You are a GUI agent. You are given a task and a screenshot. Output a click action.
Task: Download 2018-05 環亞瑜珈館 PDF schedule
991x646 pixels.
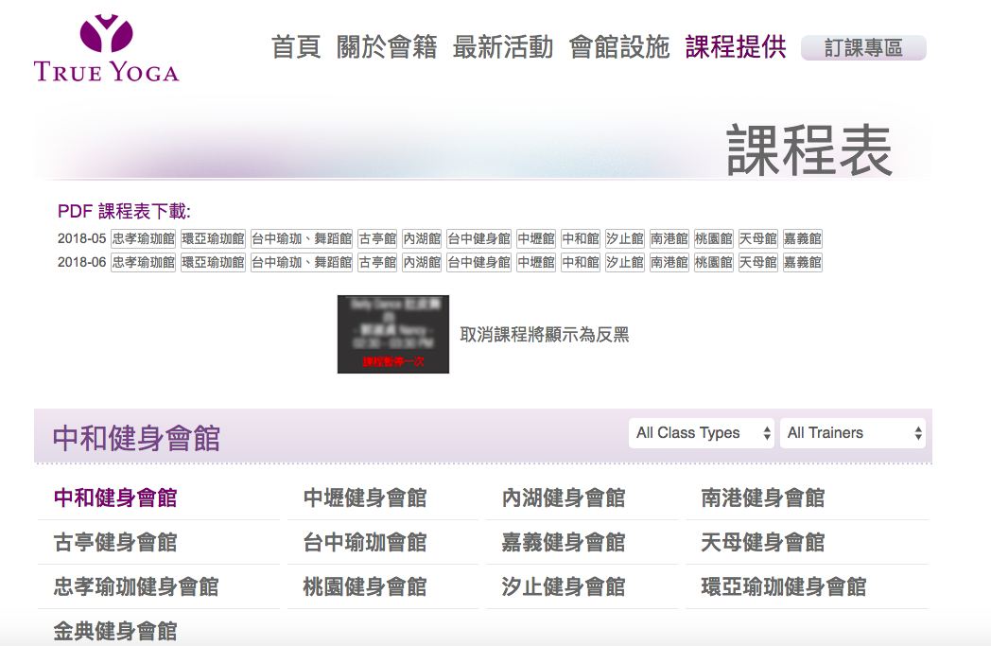click(213, 239)
